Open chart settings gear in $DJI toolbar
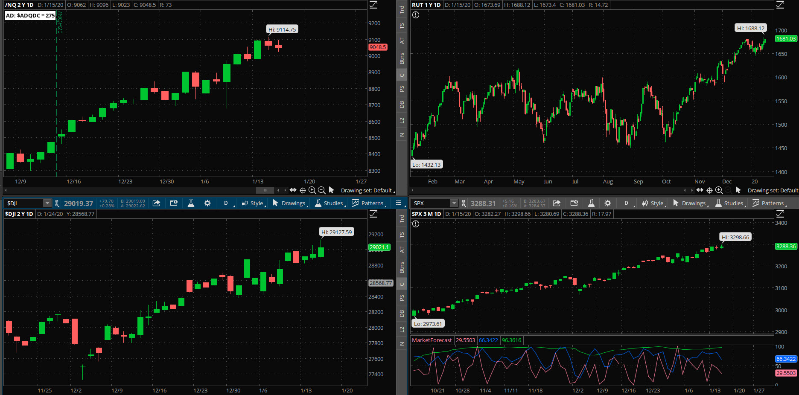The height and width of the screenshot is (395, 799). (x=207, y=203)
